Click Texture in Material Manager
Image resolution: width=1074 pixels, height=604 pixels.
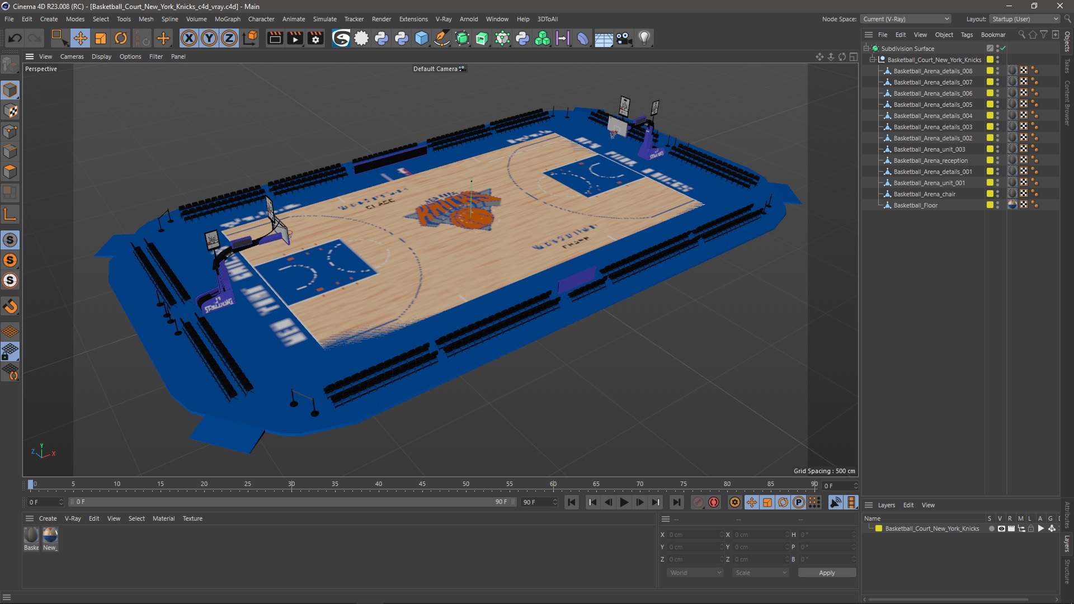(x=192, y=518)
